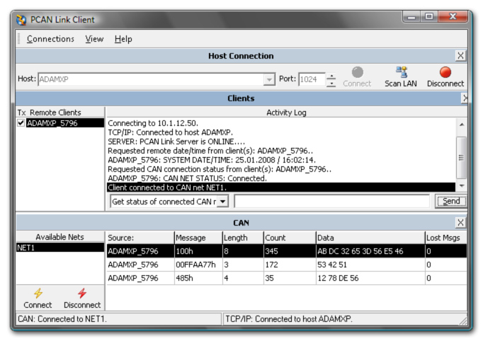The height and width of the screenshot is (341, 483).
Task: Click log line 'TCP/IP: Connected to host ADAMXP.'
Action: [x=171, y=132]
